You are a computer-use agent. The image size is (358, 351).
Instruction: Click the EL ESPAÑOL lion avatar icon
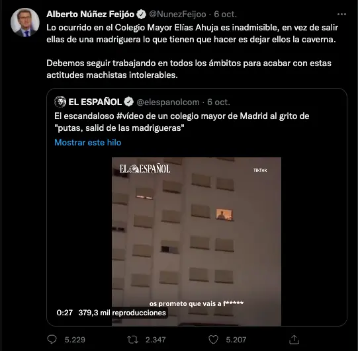pyautogui.click(x=60, y=102)
